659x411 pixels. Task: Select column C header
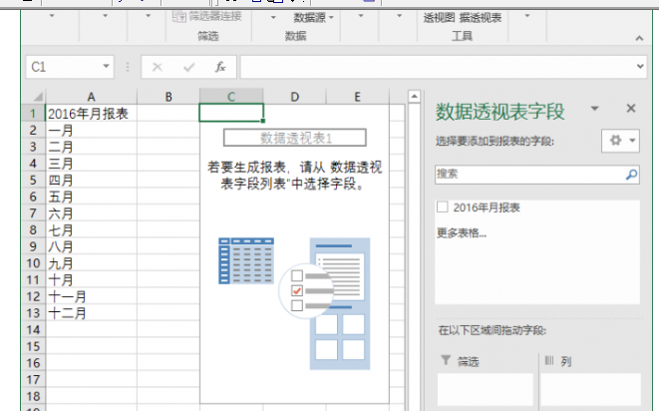(231, 97)
